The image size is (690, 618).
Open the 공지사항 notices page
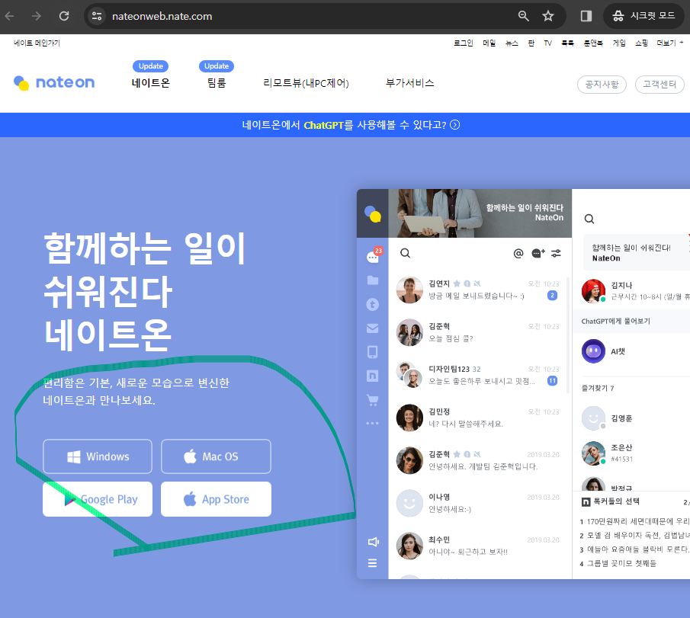[602, 85]
